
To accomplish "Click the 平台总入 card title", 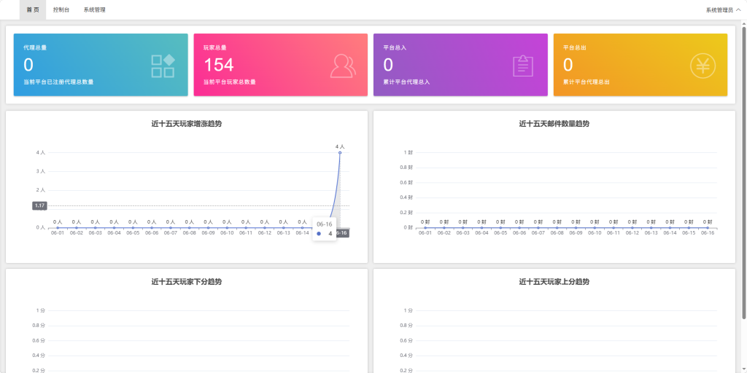I will tap(395, 47).
